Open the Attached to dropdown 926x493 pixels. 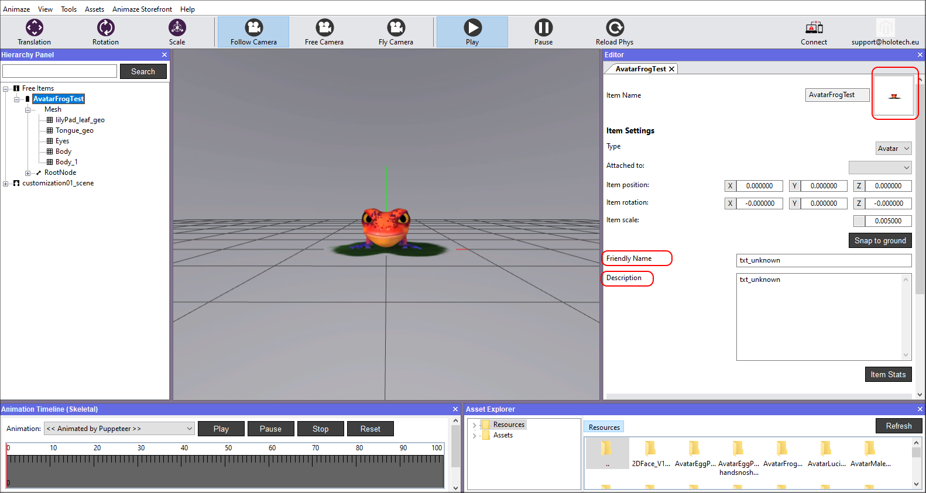coord(880,167)
